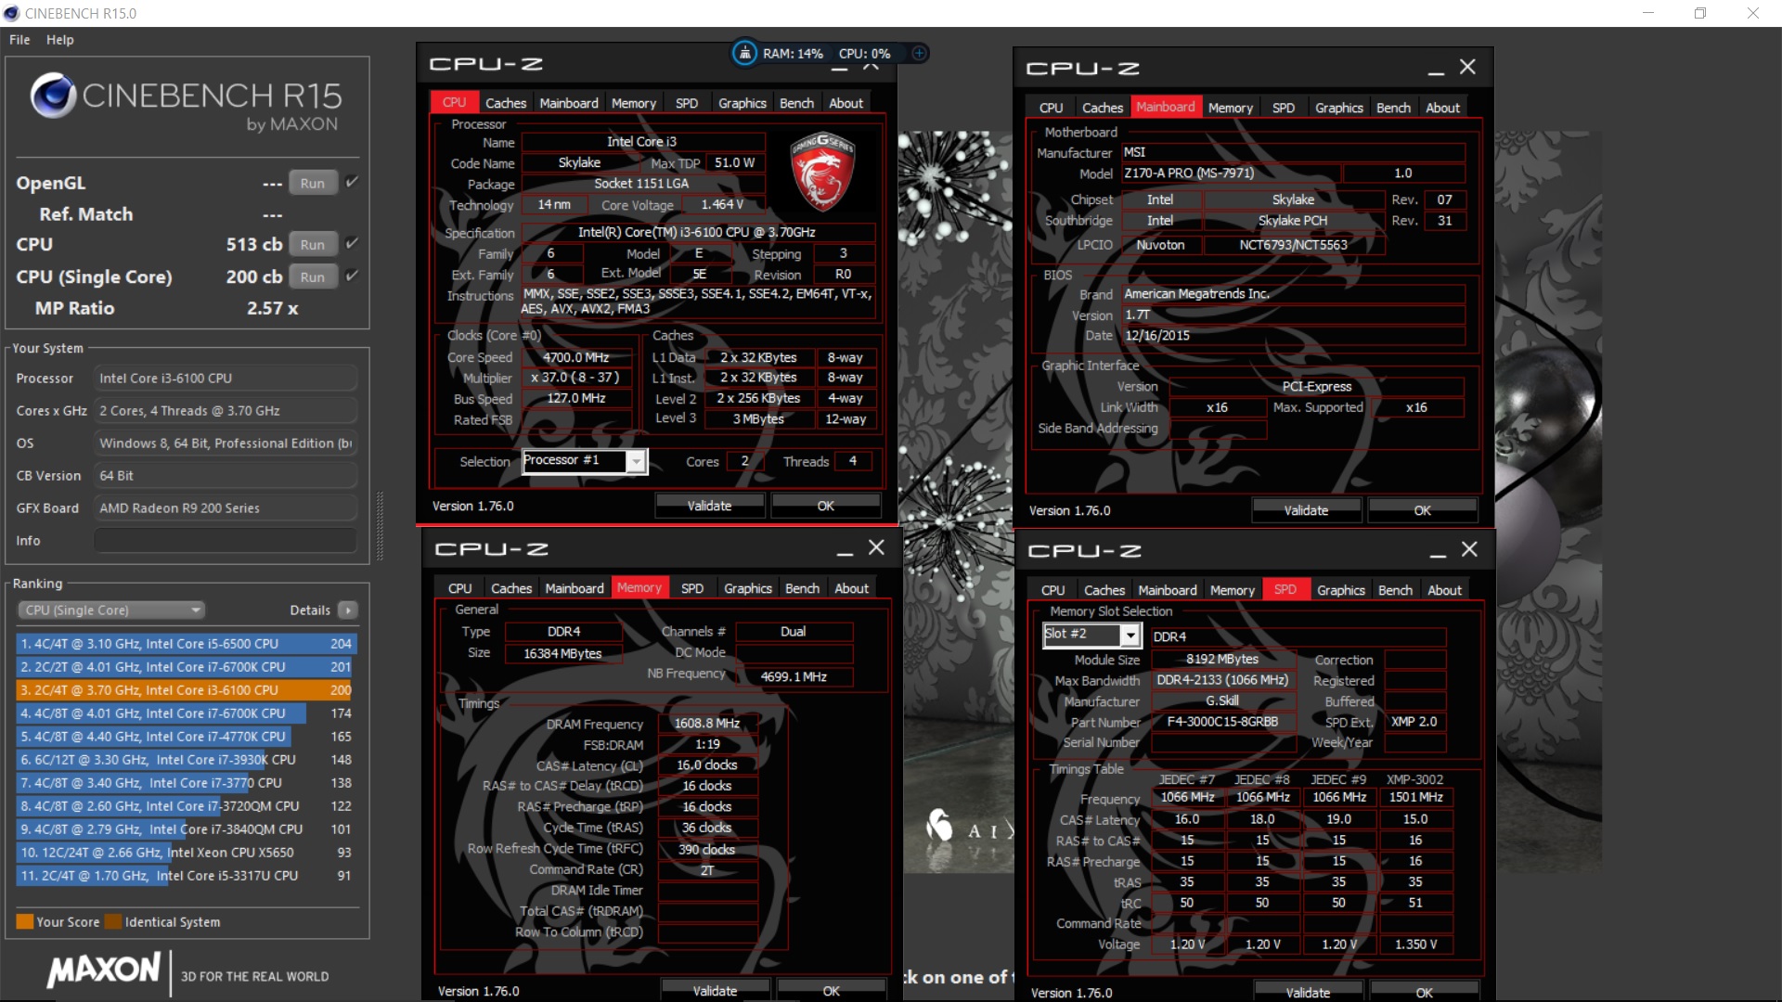Close the CPU-Z Mainboard window

click(x=1467, y=67)
